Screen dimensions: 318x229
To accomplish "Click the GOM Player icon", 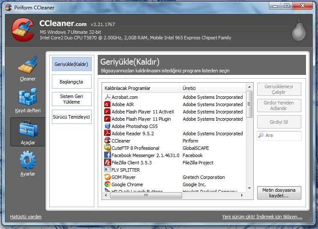I will pyautogui.click(x=107, y=177).
